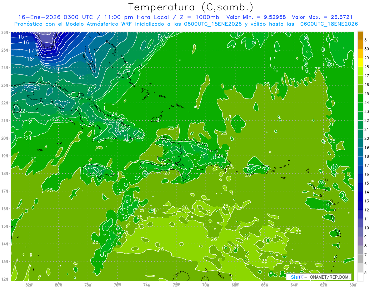Viewport: 375px width, 289px height.
Task: Click the latitude axis label "21N"
Action: (4, 120)
